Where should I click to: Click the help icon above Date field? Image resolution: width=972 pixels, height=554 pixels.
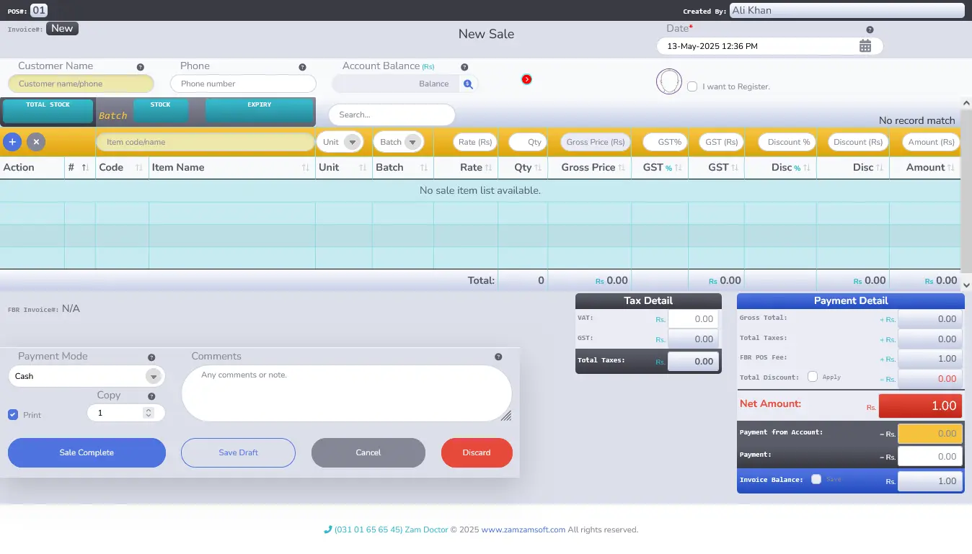[870, 30]
